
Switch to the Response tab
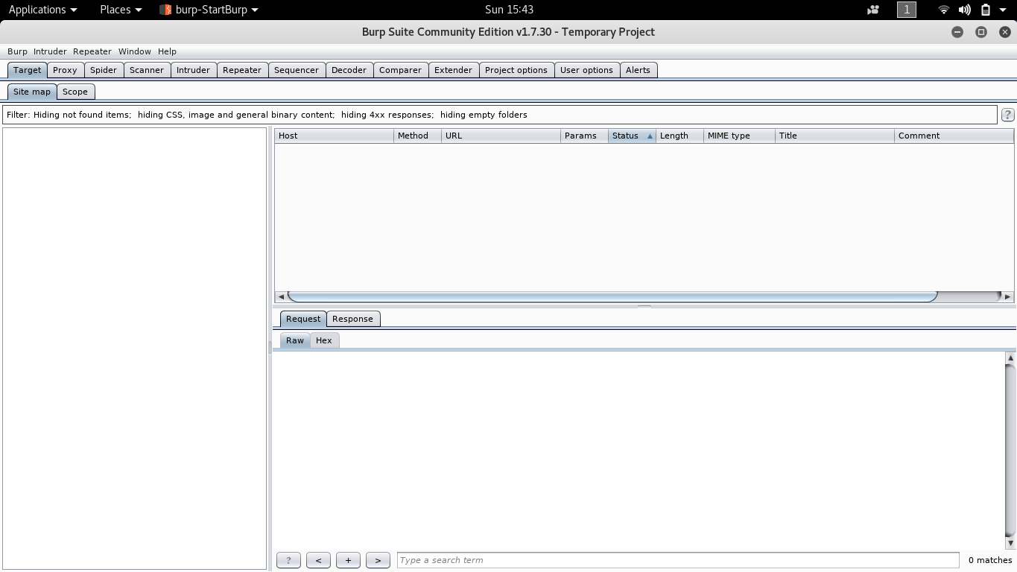(x=352, y=319)
